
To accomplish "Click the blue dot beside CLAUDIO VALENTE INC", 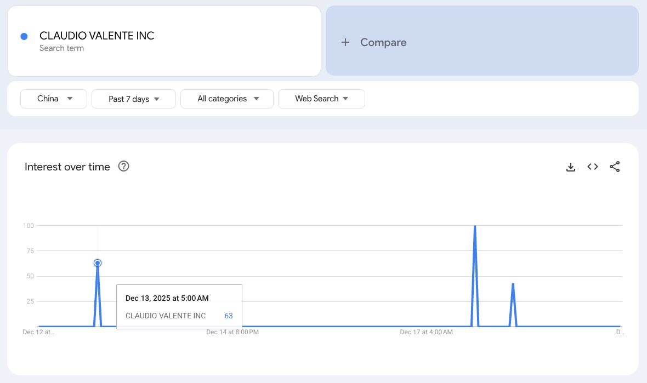I will click(x=23, y=35).
